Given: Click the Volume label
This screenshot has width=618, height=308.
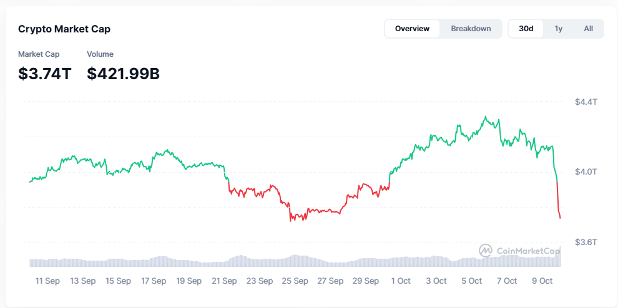Looking at the screenshot, I should click(100, 54).
